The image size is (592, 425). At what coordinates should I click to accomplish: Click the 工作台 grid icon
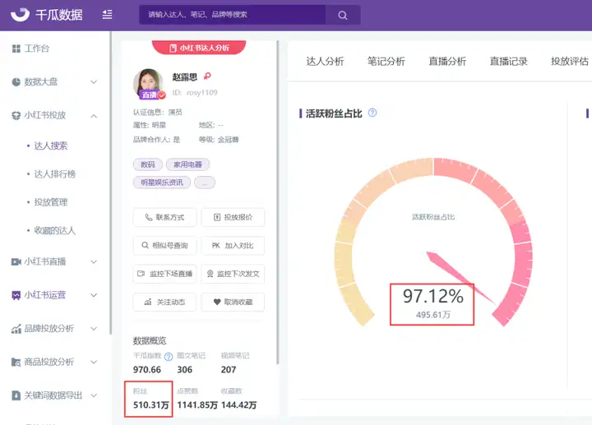(16, 49)
